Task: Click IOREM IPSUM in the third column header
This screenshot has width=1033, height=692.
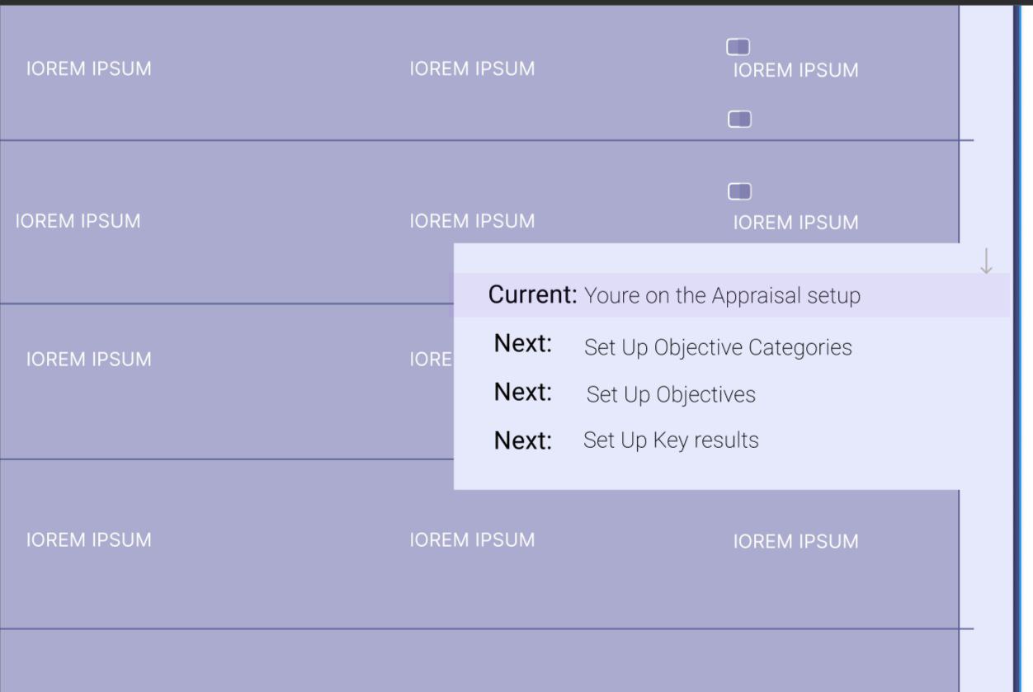Action: [797, 70]
